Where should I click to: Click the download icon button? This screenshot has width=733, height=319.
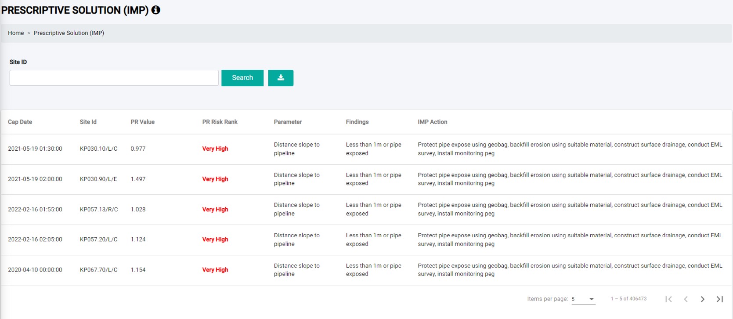[281, 78]
